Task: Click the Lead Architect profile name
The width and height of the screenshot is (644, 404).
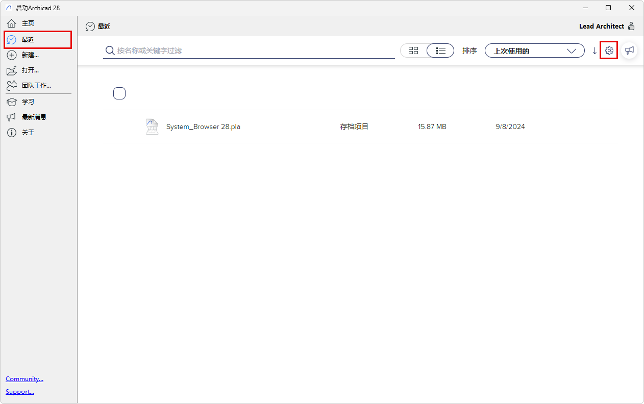Action: [602, 27]
